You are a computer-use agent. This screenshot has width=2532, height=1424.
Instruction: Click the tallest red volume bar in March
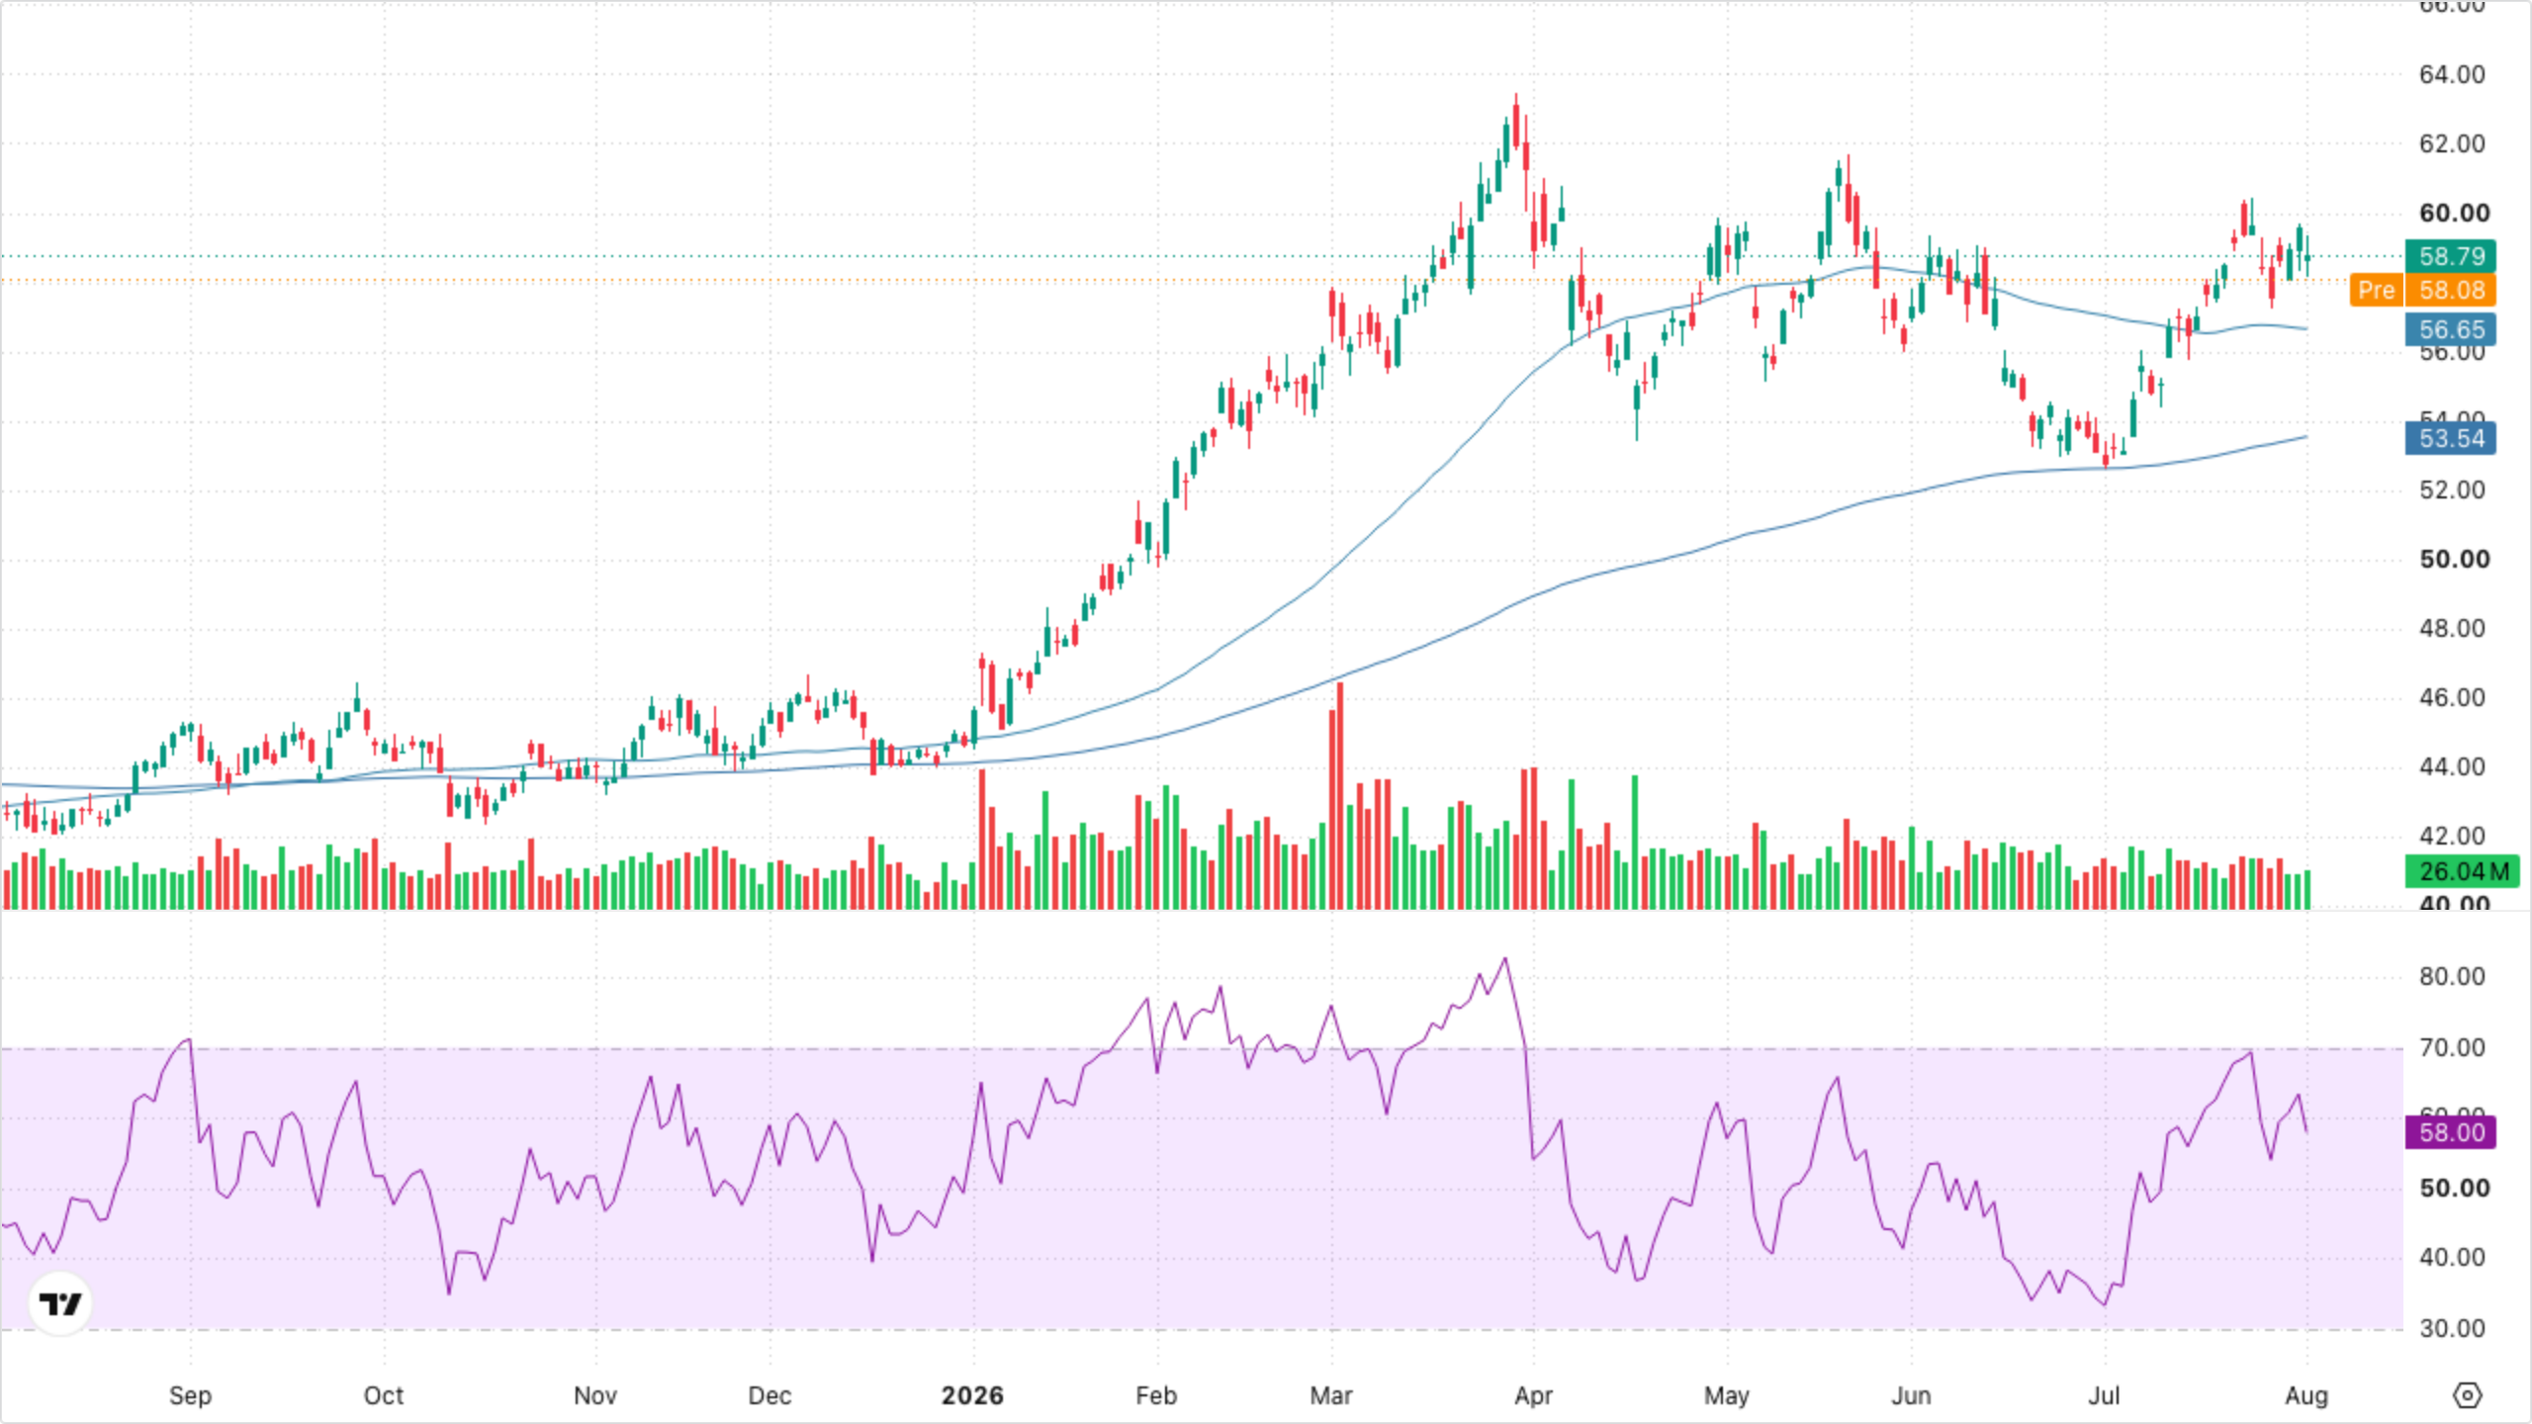1340,796
